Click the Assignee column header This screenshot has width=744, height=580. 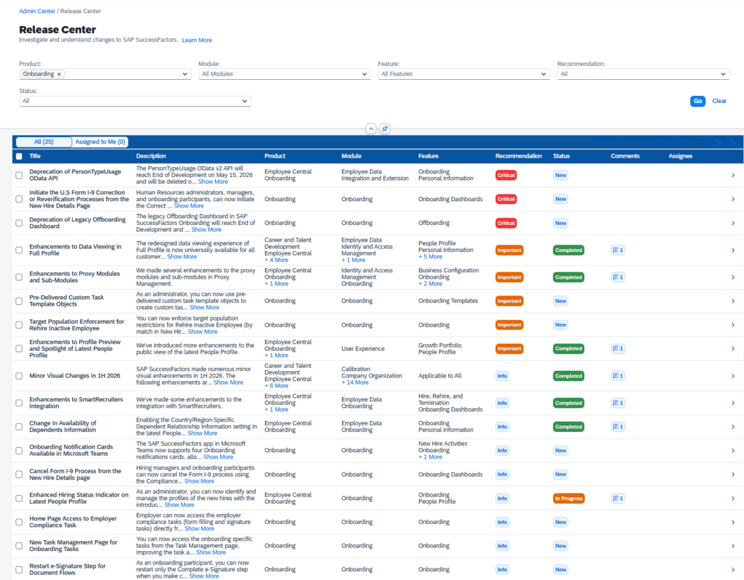coord(680,156)
